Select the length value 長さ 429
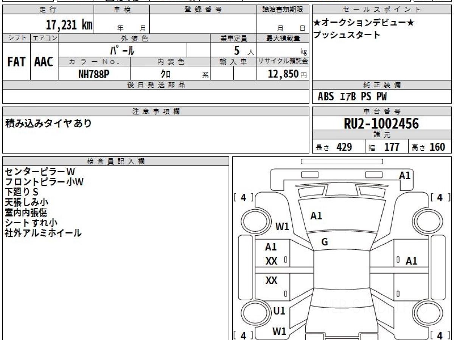 click(334, 147)
